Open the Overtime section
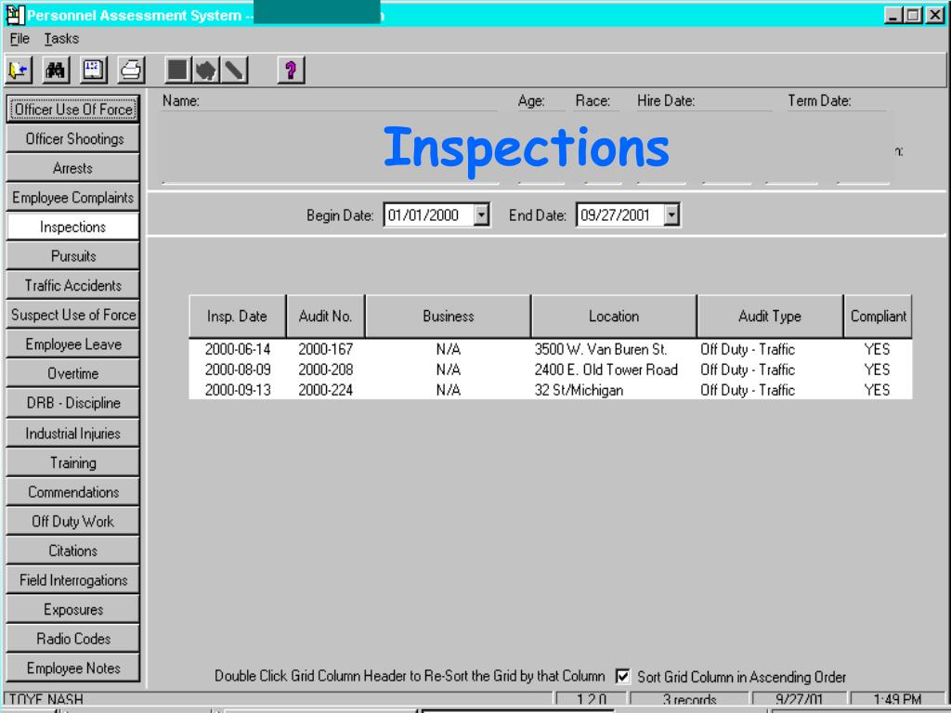This screenshot has height=713, width=951. coord(72,373)
